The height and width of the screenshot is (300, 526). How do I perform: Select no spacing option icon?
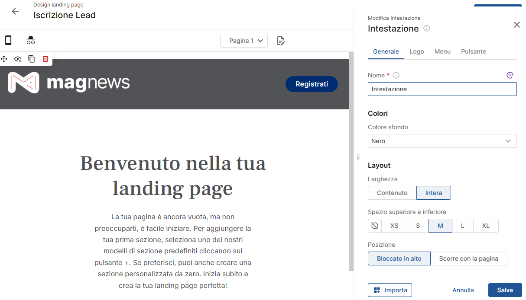coord(375,226)
